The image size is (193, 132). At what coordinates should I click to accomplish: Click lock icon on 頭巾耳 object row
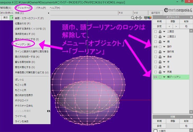(160, 52)
